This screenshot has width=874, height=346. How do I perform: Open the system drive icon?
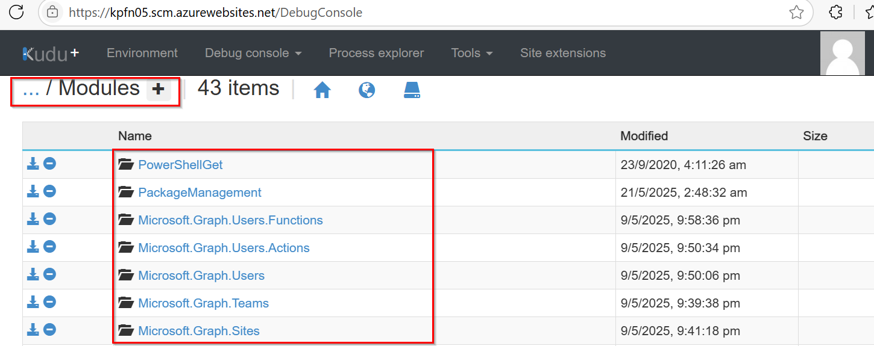point(412,90)
